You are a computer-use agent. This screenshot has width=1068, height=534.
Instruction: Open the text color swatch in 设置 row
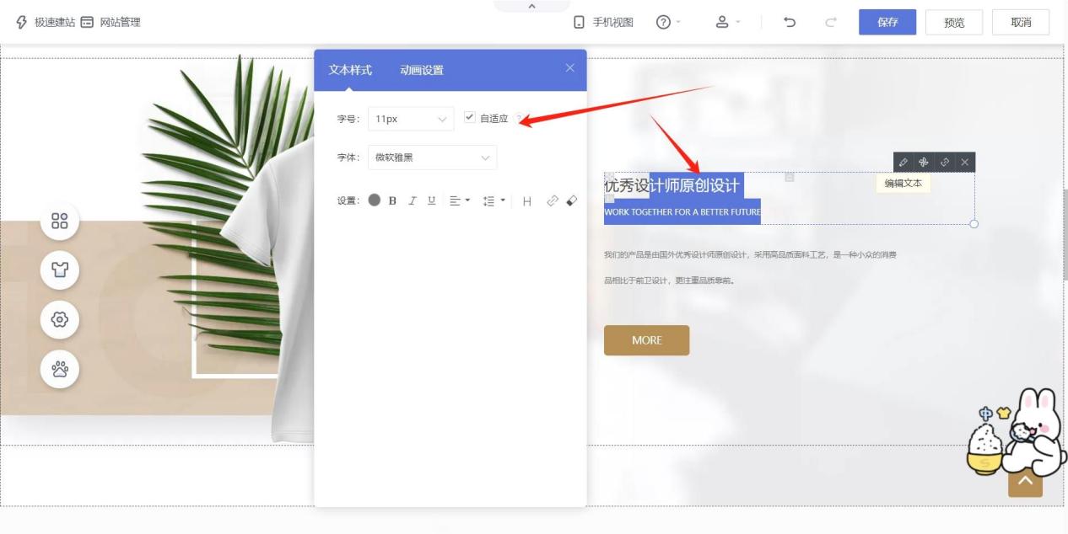pos(376,201)
